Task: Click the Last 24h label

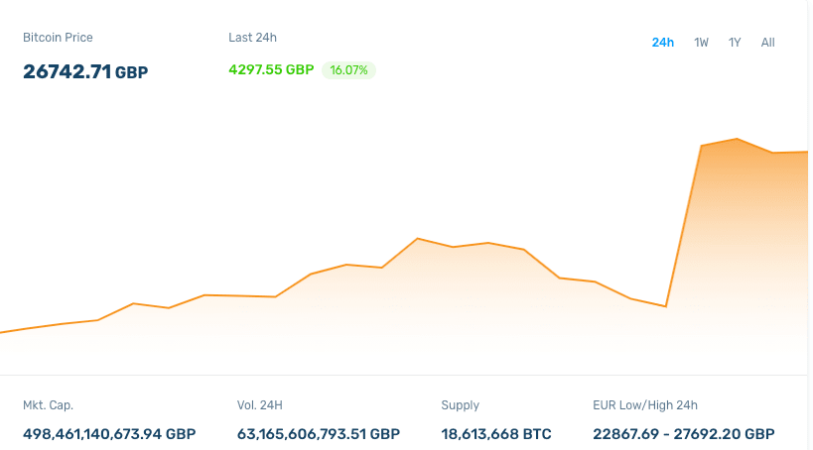Action: tap(252, 38)
